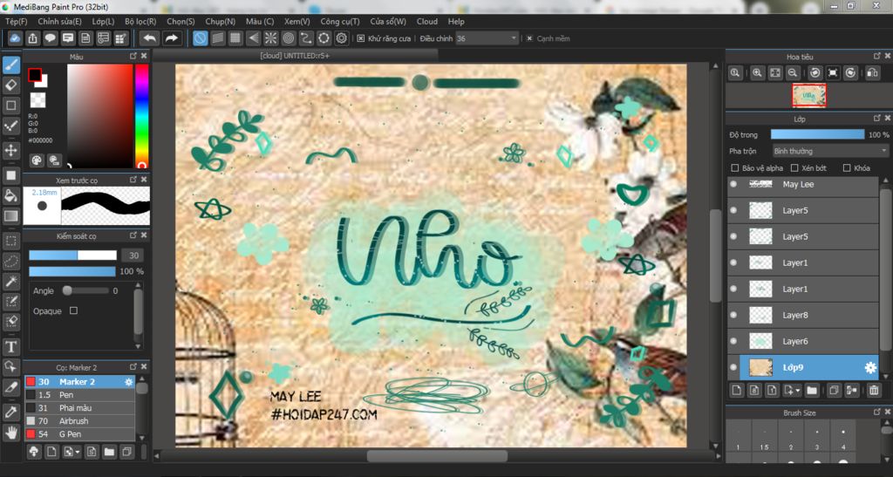Select the Hand pan tool
The width and height of the screenshot is (893, 477).
click(x=11, y=433)
